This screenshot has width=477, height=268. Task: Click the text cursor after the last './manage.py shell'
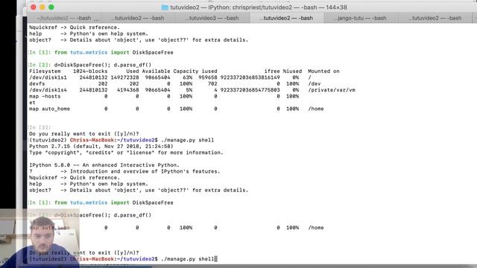click(x=215, y=259)
